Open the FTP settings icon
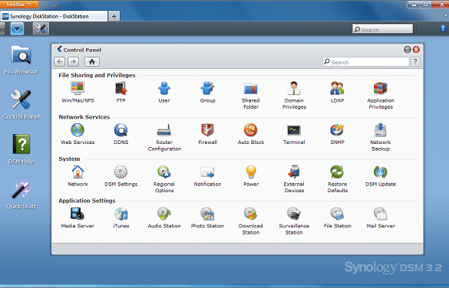This screenshot has height=288, width=449. click(121, 88)
